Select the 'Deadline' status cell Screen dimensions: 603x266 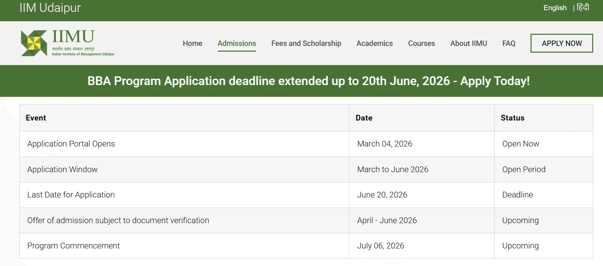coord(544,195)
